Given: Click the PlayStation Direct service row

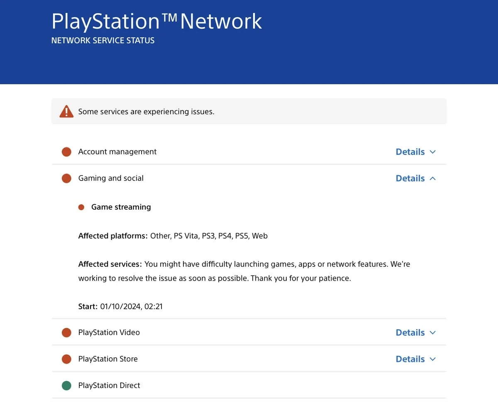Looking at the screenshot, I should pyautogui.click(x=109, y=385).
